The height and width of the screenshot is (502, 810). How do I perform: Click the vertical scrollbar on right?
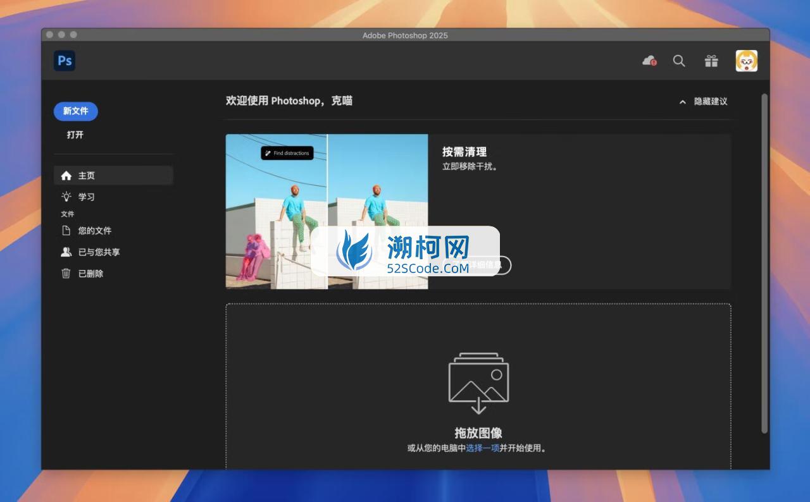pos(764,264)
